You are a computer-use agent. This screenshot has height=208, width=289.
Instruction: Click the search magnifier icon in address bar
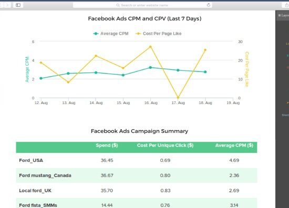pos(118,5)
